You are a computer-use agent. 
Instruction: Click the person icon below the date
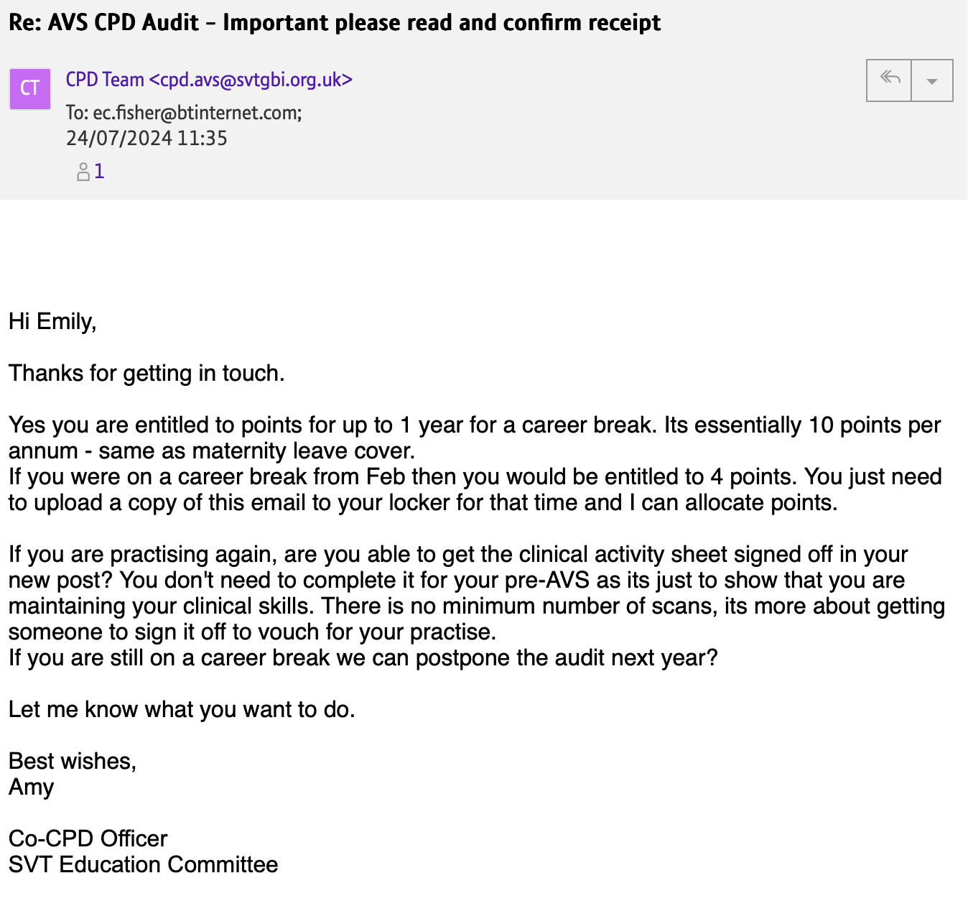[x=83, y=172]
